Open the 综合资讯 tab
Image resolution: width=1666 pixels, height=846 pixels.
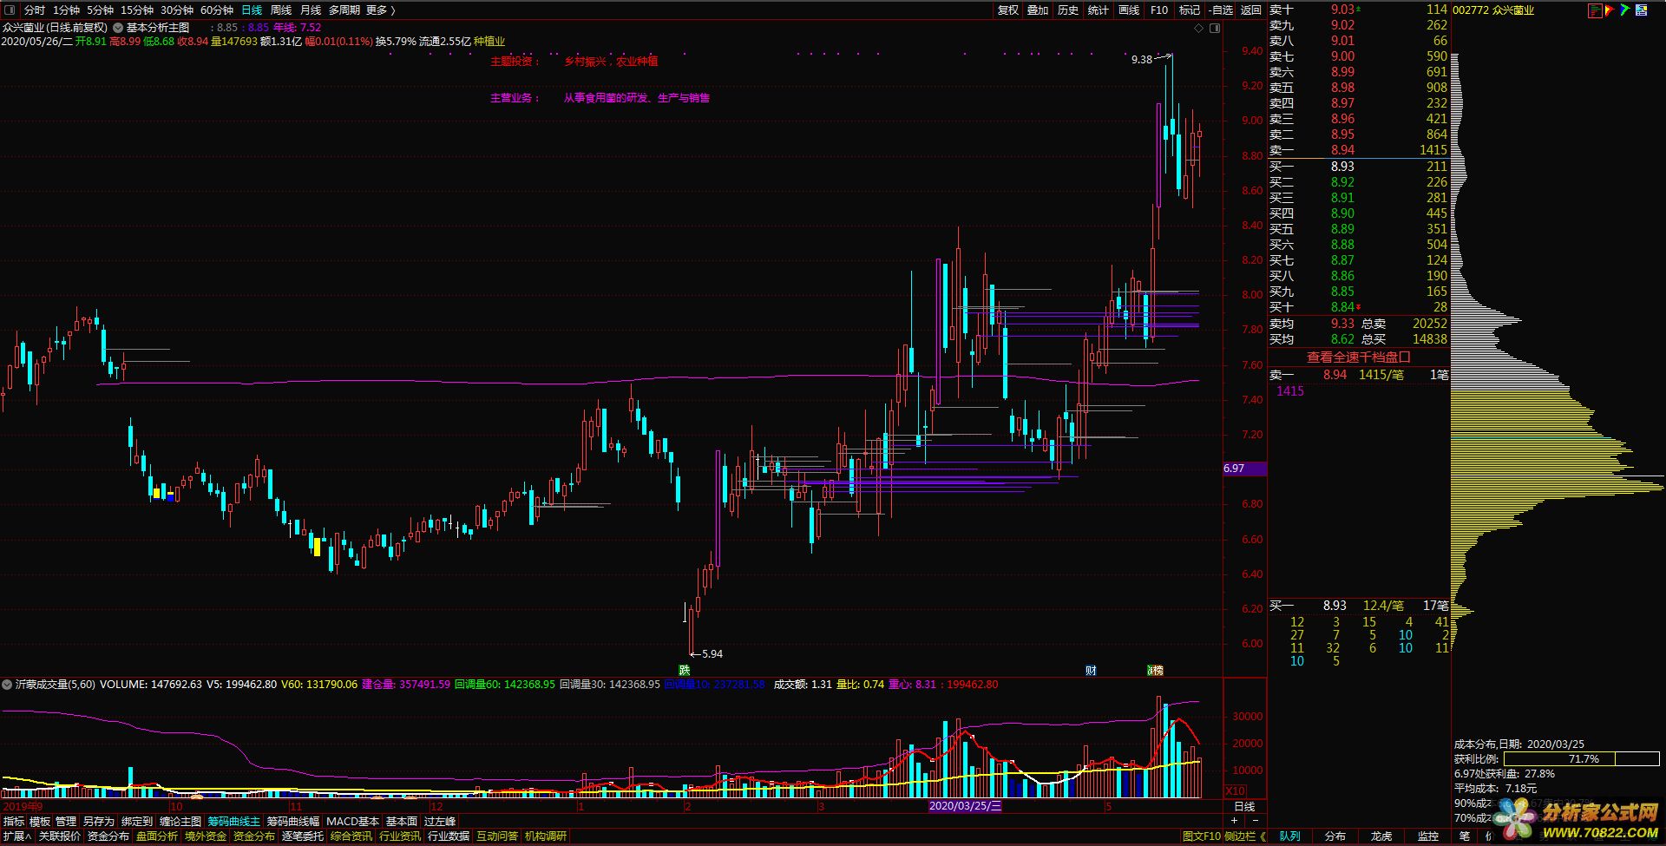coord(351,836)
